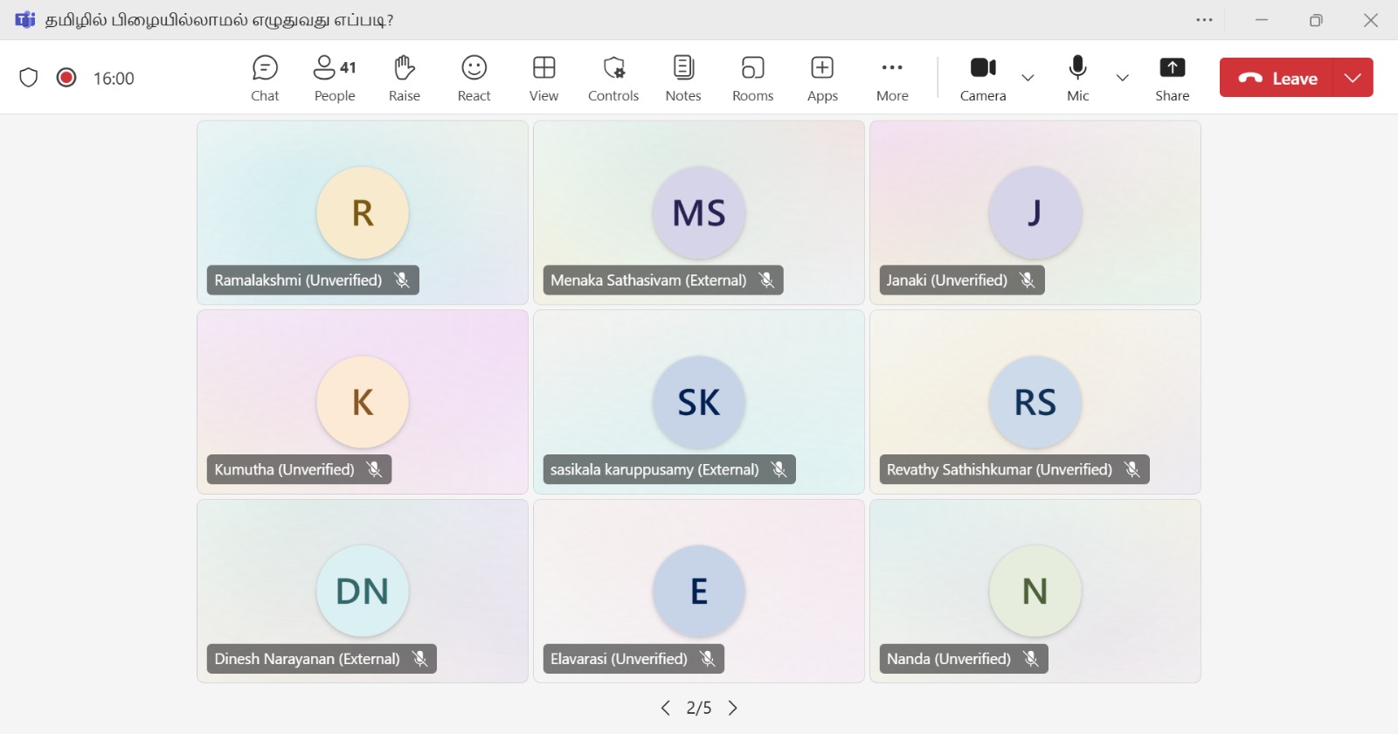Go to next participant page
The width and height of the screenshot is (1398, 734).
tap(733, 708)
